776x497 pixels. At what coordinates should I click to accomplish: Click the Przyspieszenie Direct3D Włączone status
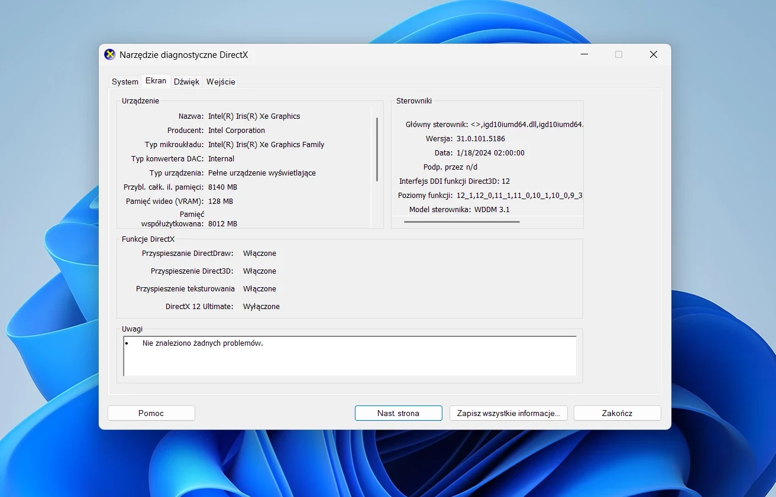[260, 271]
